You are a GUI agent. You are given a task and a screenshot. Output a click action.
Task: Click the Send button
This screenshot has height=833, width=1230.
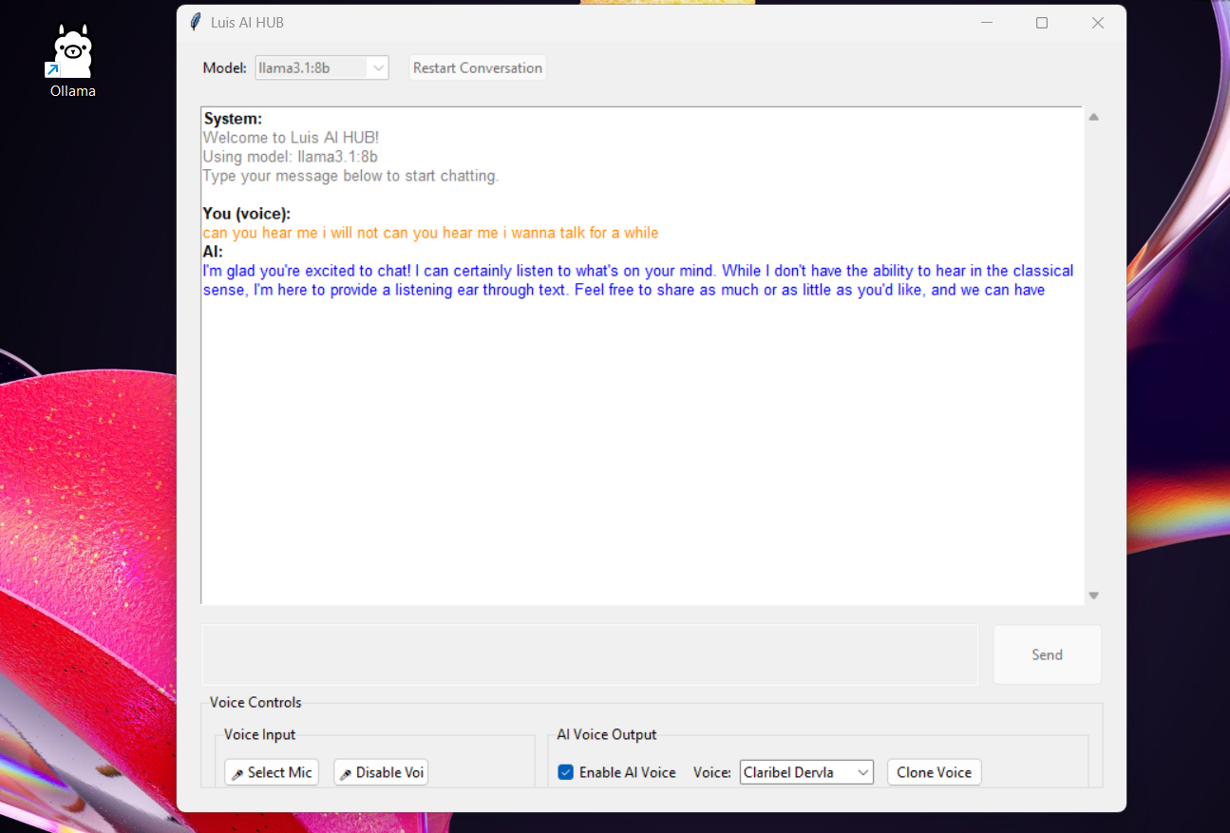(x=1048, y=654)
